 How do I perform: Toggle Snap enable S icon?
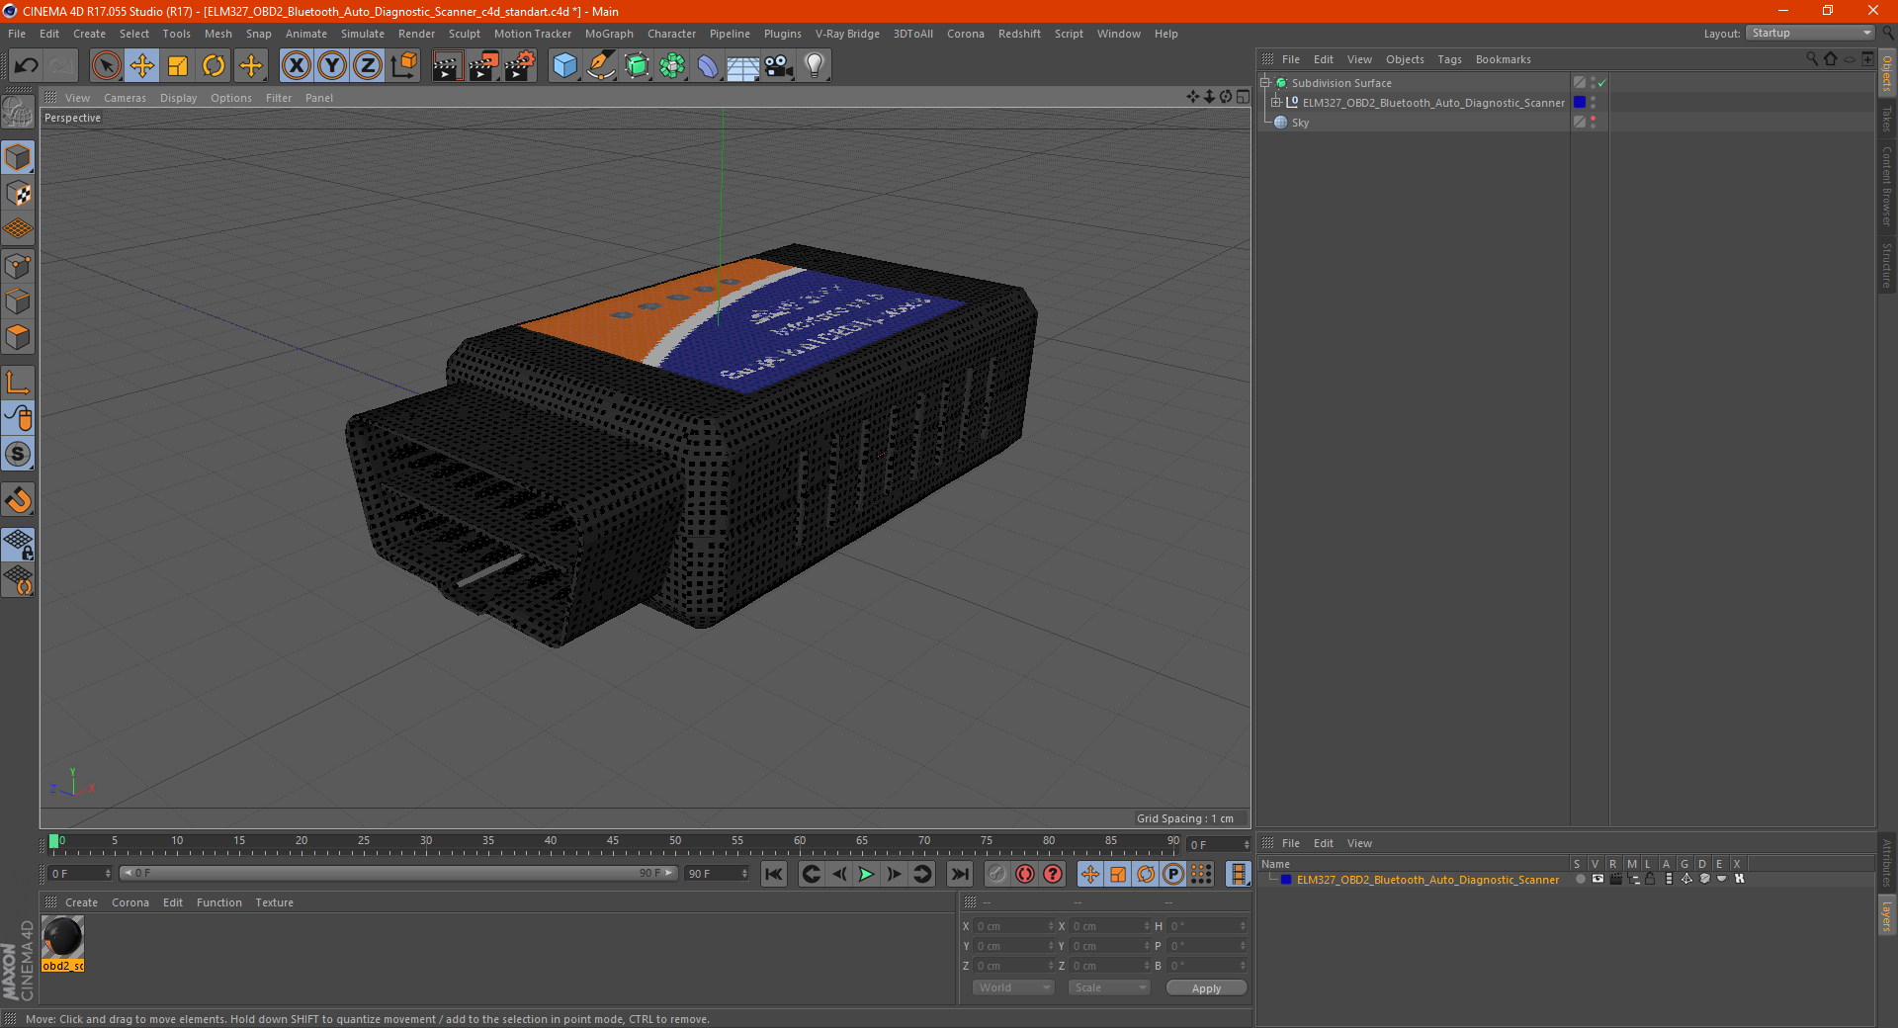tap(18, 454)
